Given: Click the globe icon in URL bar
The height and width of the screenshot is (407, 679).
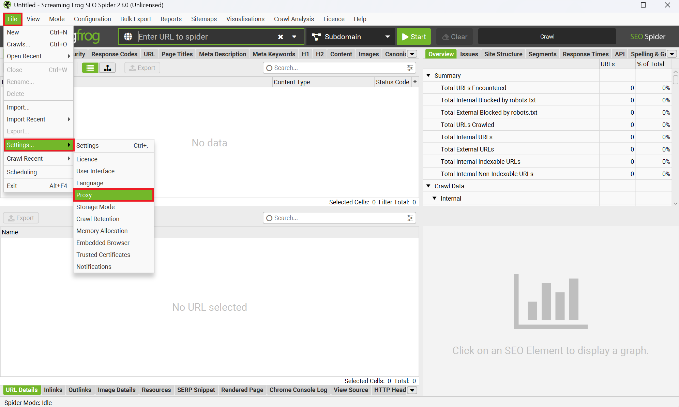Looking at the screenshot, I should click(x=128, y=37).
